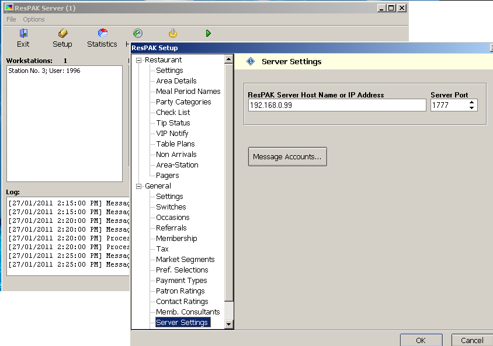Select Market Segments in the tree
The width and height of the screenshot is (493, 346).
(x=185, y=260)
